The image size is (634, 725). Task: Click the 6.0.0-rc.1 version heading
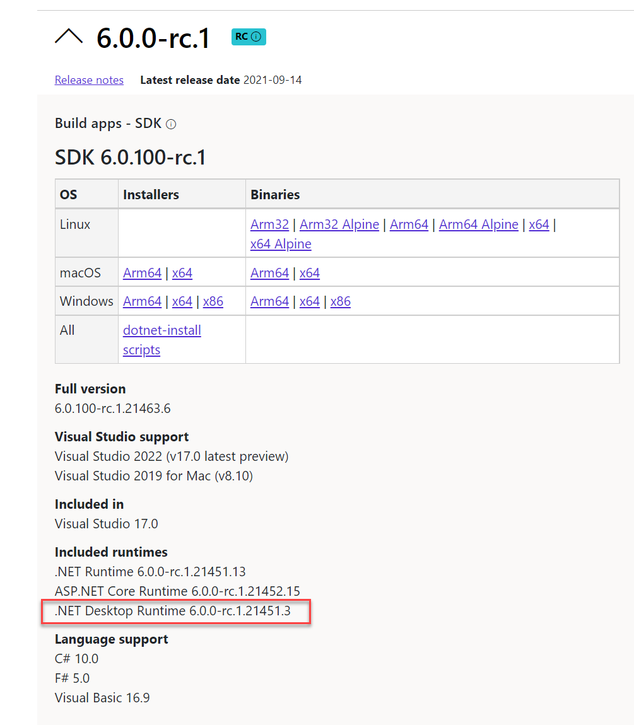[153, 37]
